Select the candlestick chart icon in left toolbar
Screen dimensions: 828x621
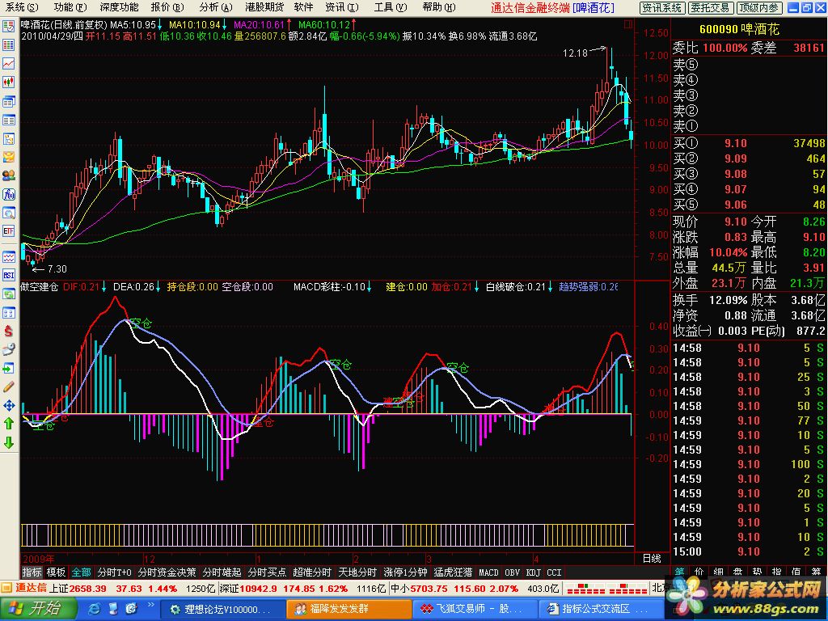click(8, 82)
